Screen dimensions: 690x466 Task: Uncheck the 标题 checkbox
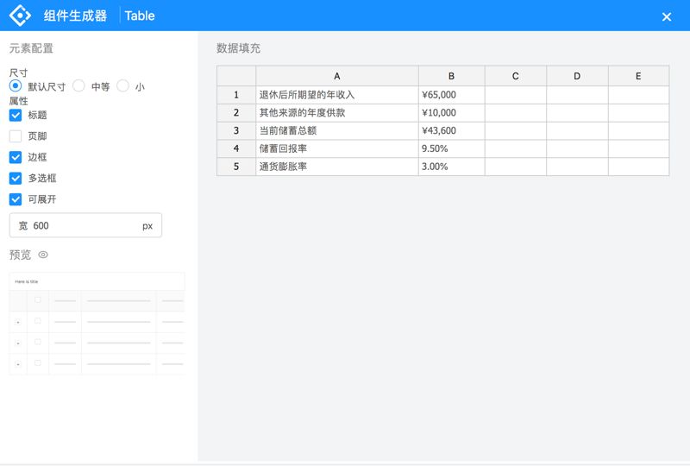coord(16,115)
